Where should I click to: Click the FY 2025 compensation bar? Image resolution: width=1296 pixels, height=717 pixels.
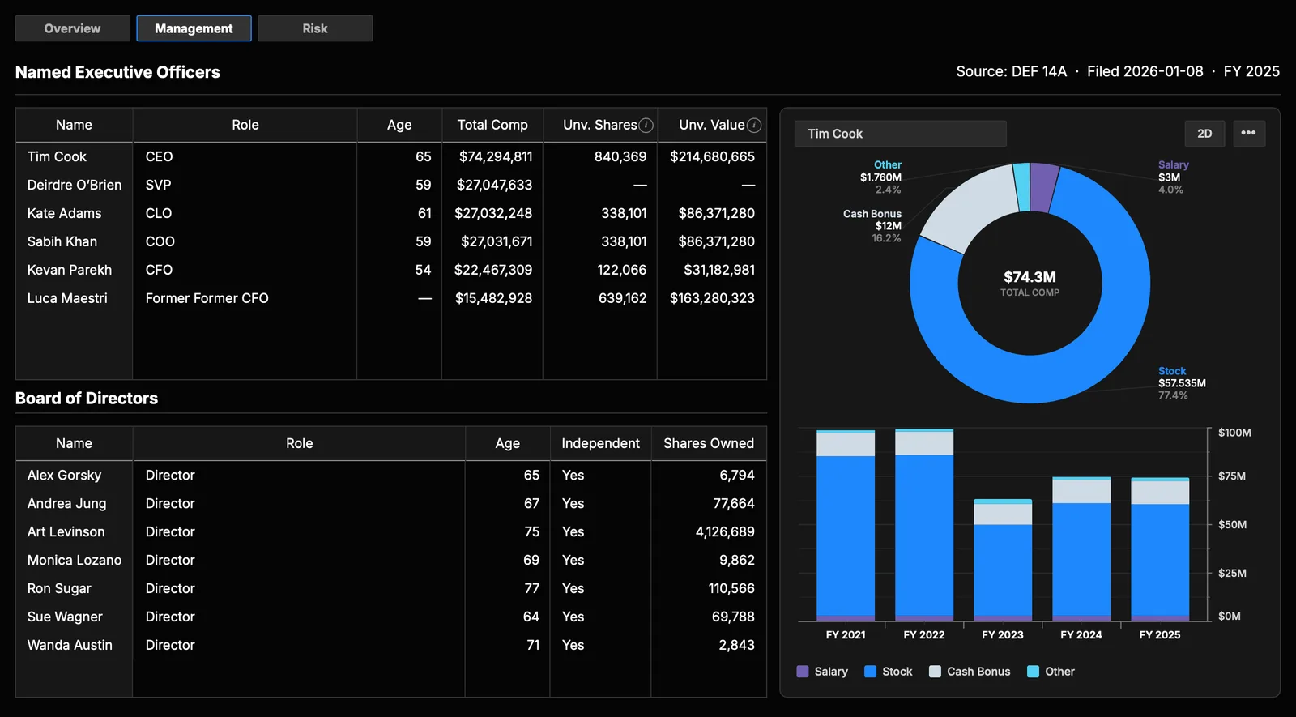(1160, 549)
